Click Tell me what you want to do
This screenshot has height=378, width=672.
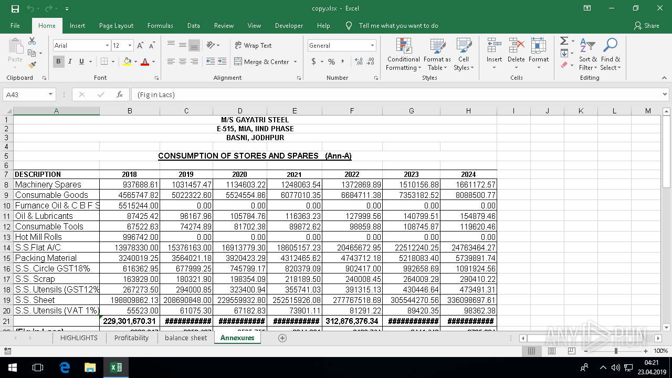(x=398, y=26)
